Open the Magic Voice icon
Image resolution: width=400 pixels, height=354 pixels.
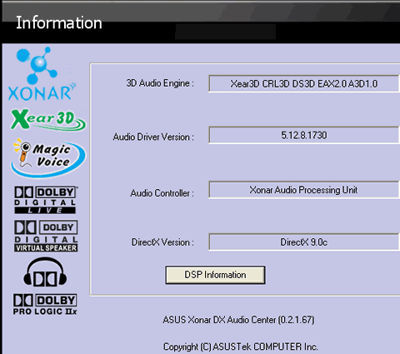[x=48, y=157]
